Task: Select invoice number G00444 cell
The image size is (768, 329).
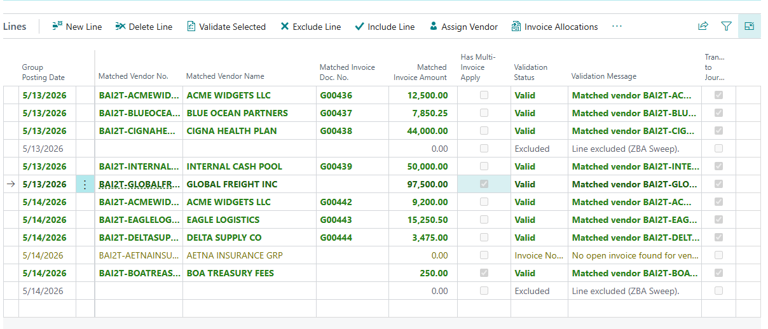Action: (352, 238)
